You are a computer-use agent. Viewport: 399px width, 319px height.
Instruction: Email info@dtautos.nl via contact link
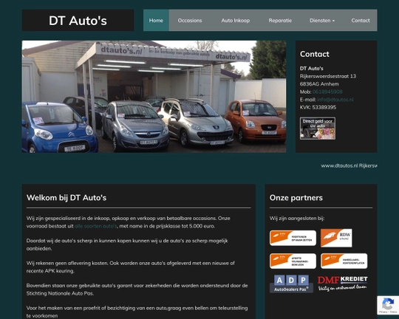[x=335, y=100]
